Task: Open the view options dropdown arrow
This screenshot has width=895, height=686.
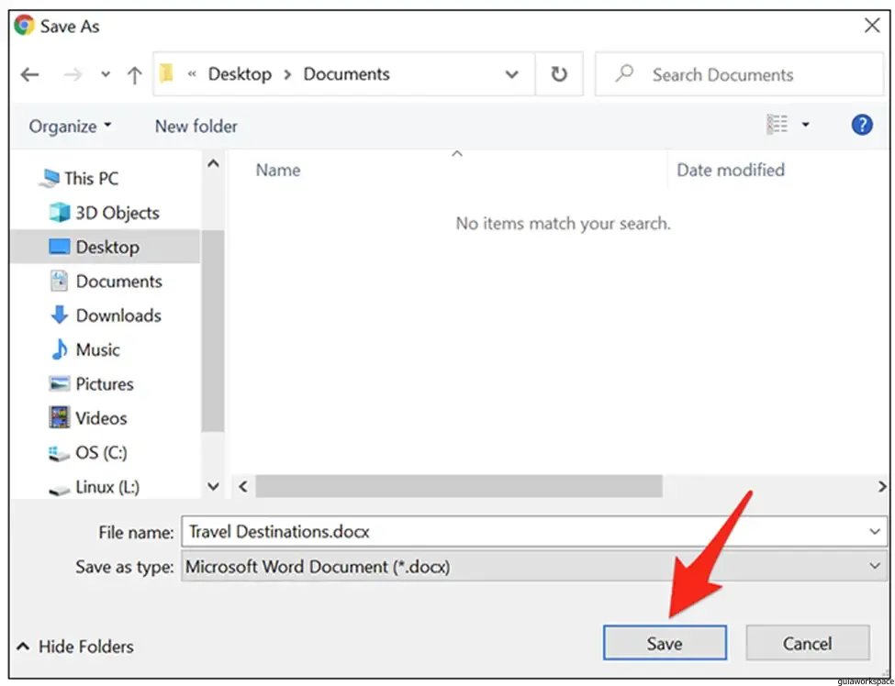Action: [806, 126]
